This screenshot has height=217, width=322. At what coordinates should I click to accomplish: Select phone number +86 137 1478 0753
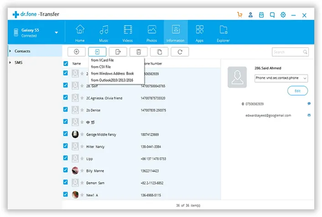point(153,159)
